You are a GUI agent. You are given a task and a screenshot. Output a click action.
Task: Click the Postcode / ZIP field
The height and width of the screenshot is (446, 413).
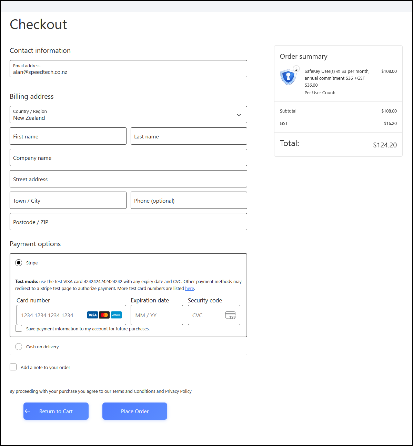[x=128, y=222]
